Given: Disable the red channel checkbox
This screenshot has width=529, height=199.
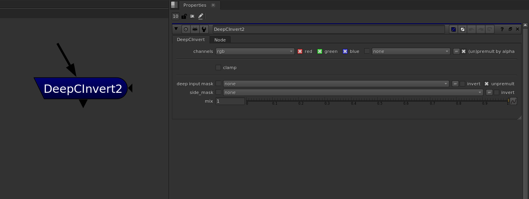Looking at the screenshot, I should tap(300, 51).
